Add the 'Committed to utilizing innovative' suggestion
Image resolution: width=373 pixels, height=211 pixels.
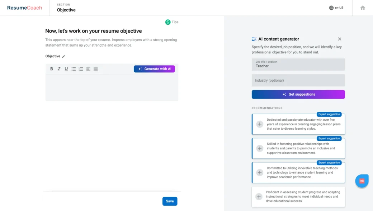click(260, 172)
